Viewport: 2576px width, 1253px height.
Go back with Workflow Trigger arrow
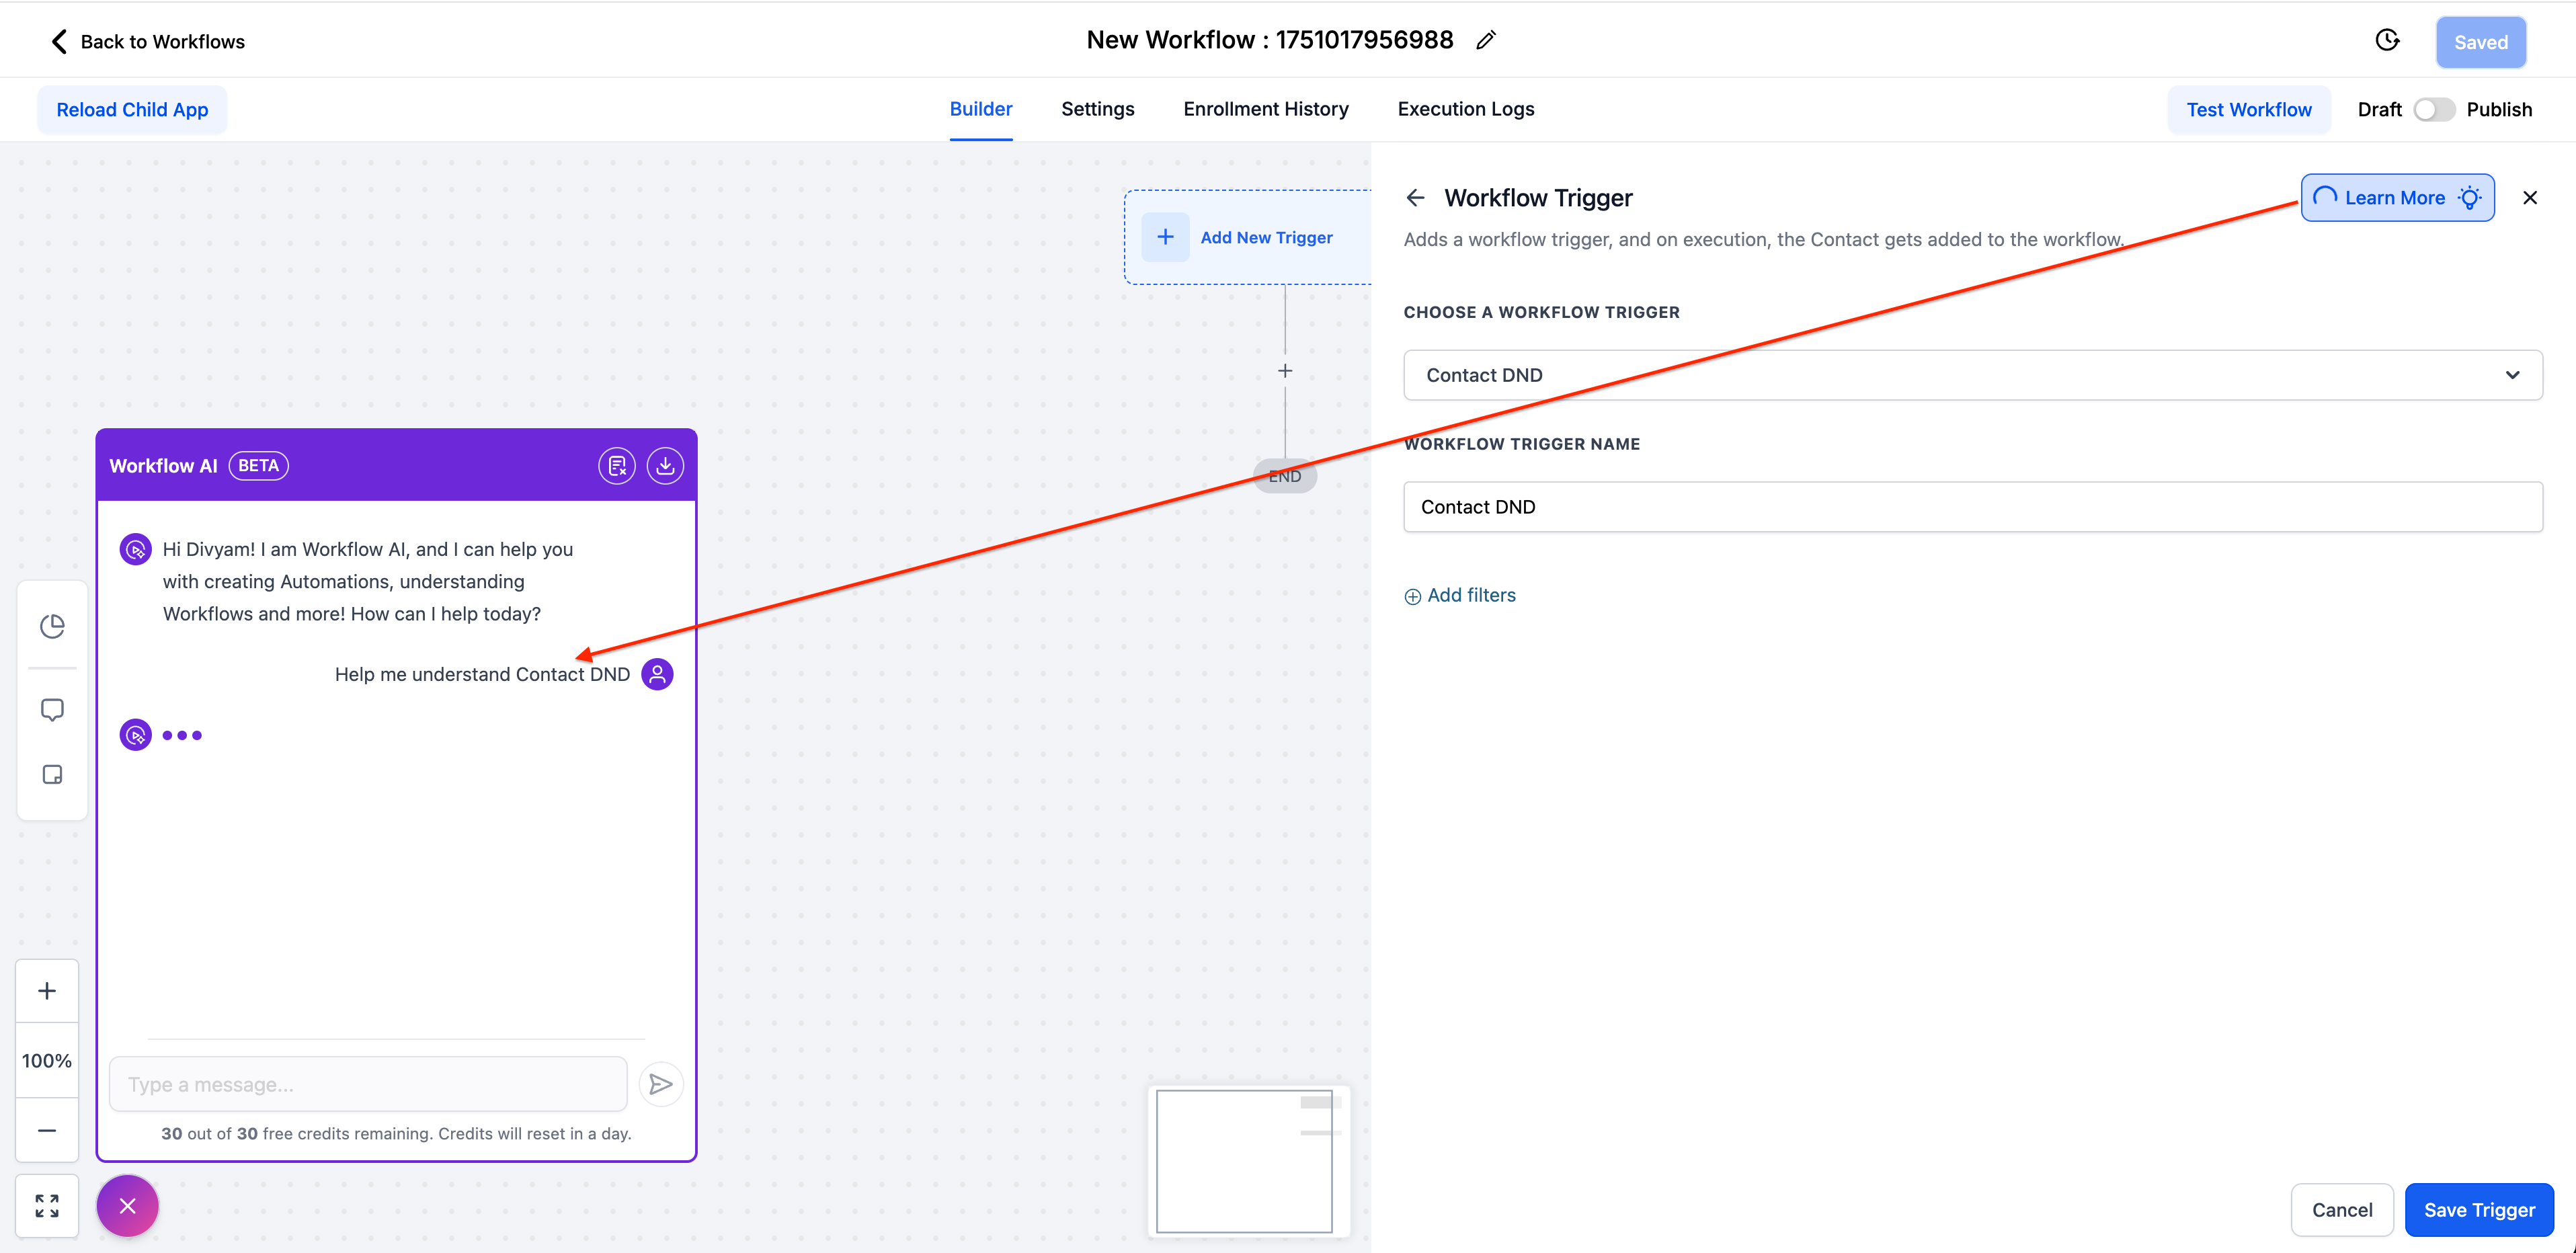1415,198
